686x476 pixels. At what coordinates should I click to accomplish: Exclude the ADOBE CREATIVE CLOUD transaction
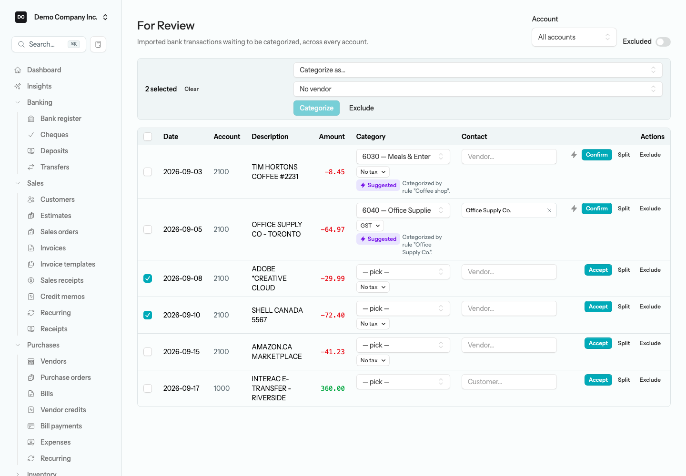pyautogui.click(x=650, y=270)
